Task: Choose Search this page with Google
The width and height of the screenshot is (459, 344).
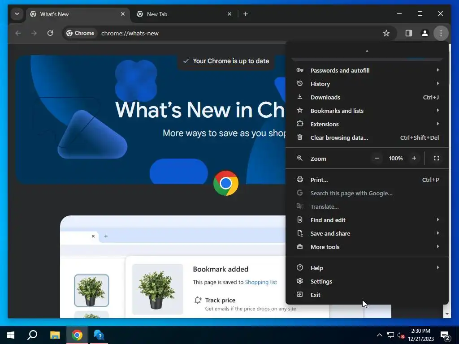Action: click(367, 193)
